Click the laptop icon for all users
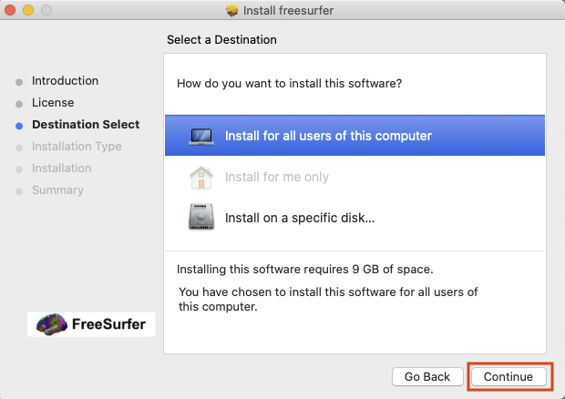The image size is (565, 399). point(200,136)
